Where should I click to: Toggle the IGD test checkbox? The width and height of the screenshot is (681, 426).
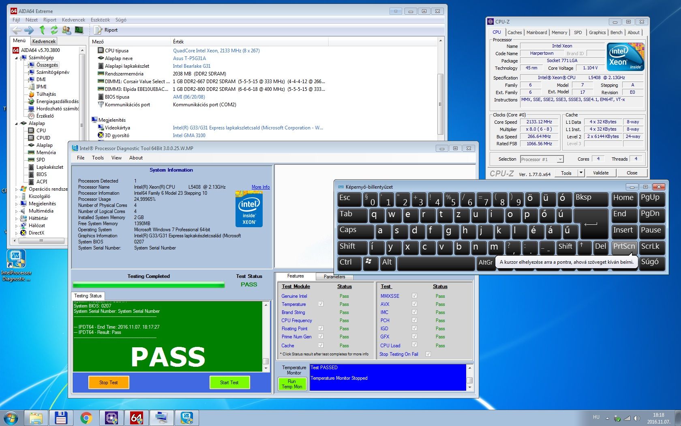tap(414, 328)
